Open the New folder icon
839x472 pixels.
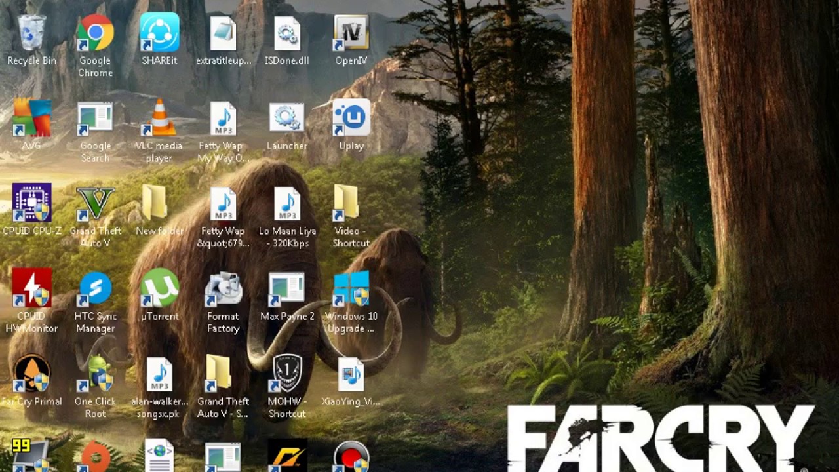(x=155, y=202)
